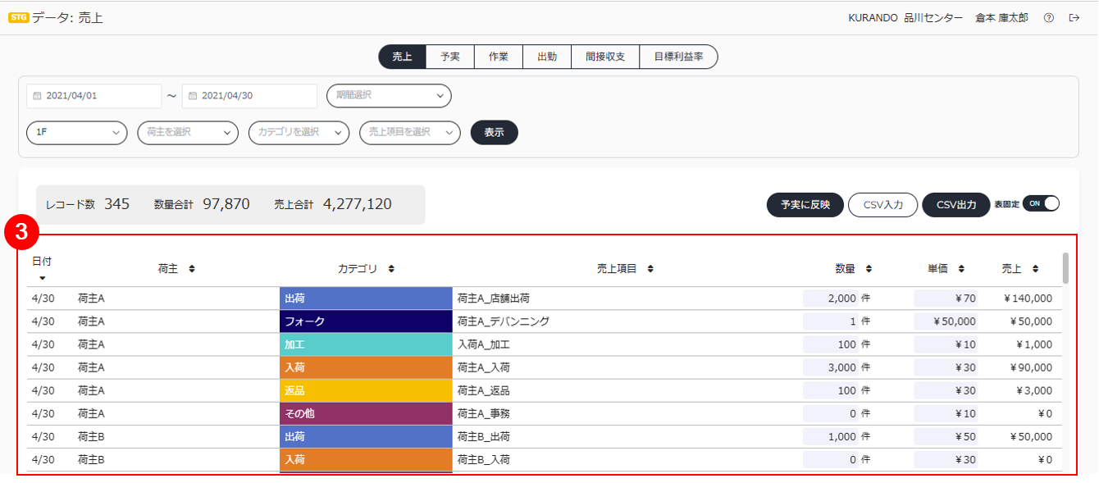This screenshot has height=483, width=1099.
Task: Turn off the 表固定 toggle
Action: (x=1041, y=203)
